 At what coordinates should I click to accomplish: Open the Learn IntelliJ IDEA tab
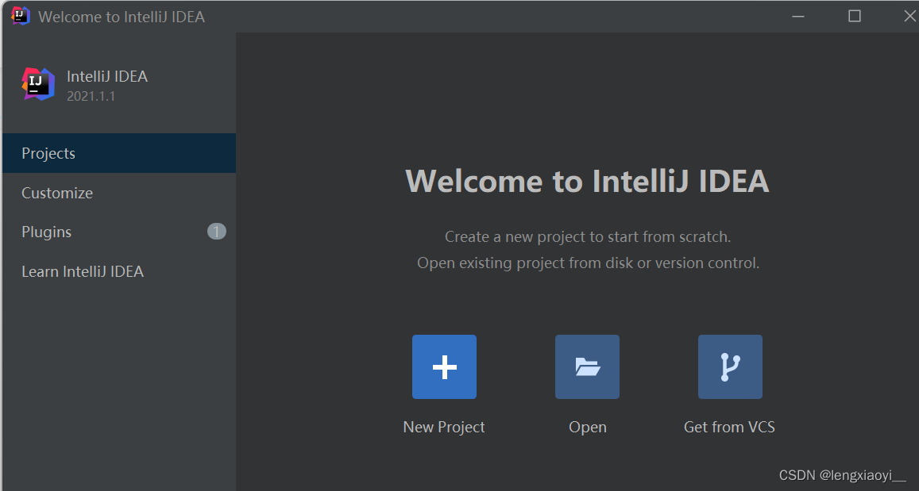tap(119, 271)
